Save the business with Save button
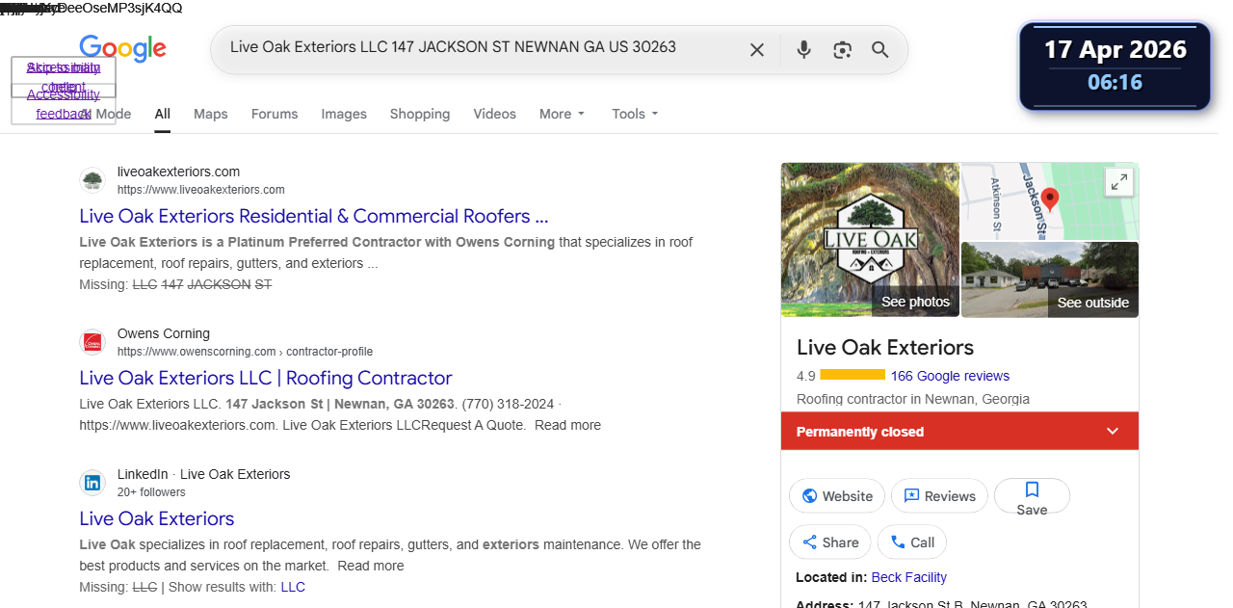This screenshot has height=608, width=1233. point(1032,496)
